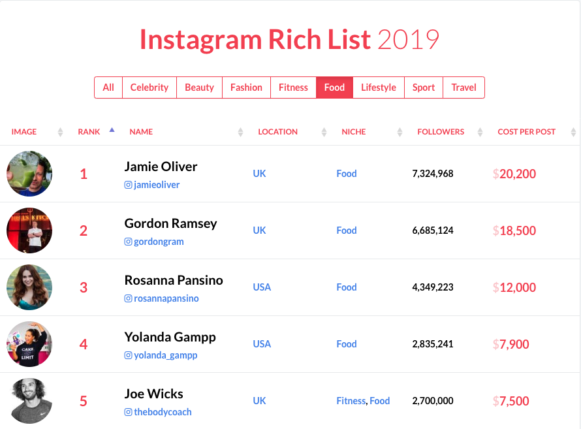
Task: Click the Instagram icon beside thebodycoach
Action: pos(128,412)
